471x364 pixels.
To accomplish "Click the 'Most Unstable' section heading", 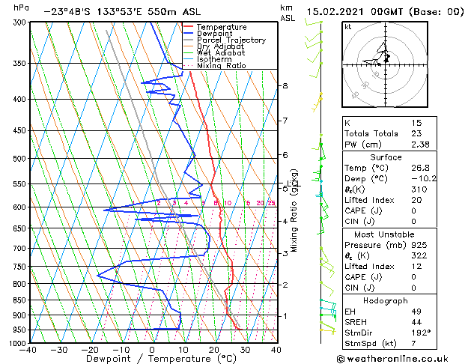I will point(384,234).
